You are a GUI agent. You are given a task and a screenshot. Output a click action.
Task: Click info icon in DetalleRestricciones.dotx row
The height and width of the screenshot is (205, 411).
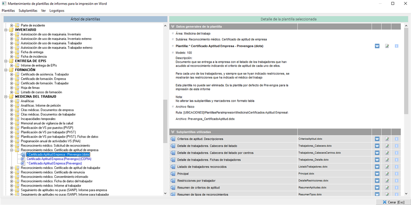tap(396, 181)
